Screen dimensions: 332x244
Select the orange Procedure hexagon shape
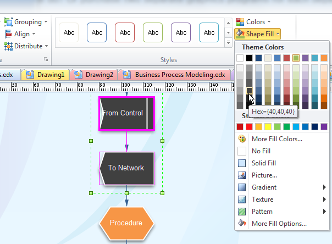click(x=126, y=223)
